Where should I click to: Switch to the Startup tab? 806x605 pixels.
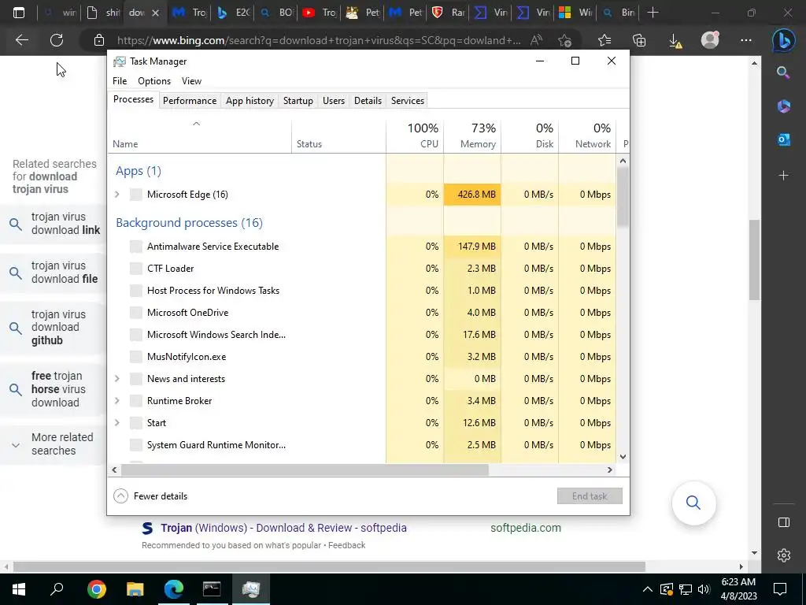(x=298, y=101)
